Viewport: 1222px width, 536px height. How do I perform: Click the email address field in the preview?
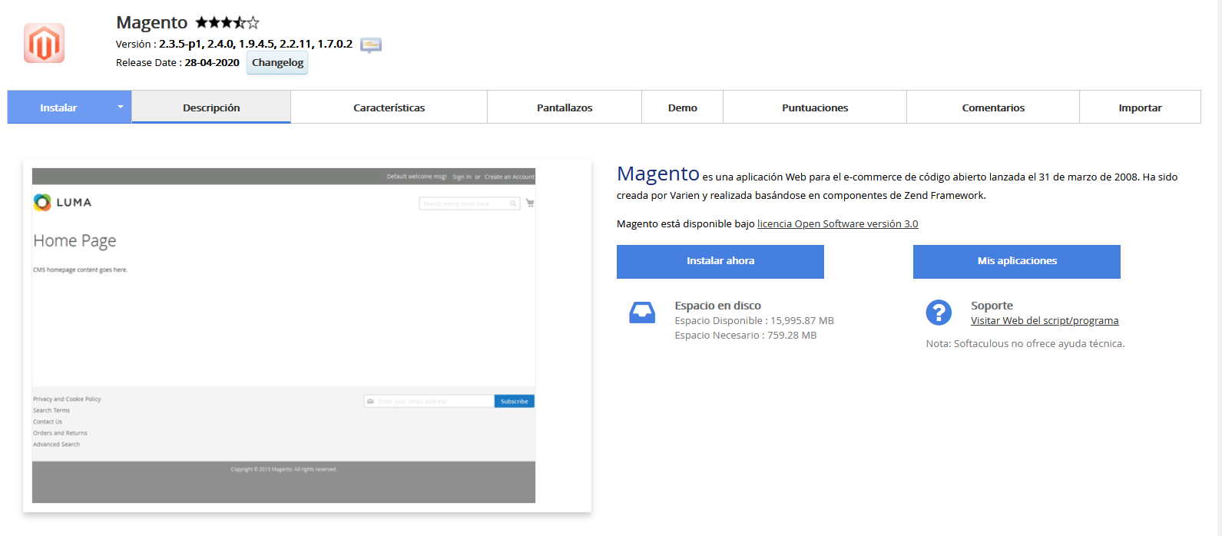(429, 402)
